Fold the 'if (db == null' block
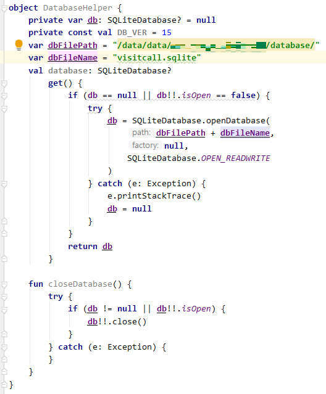Viewport: 326px width, 394px height. click(x=4, y=96)
